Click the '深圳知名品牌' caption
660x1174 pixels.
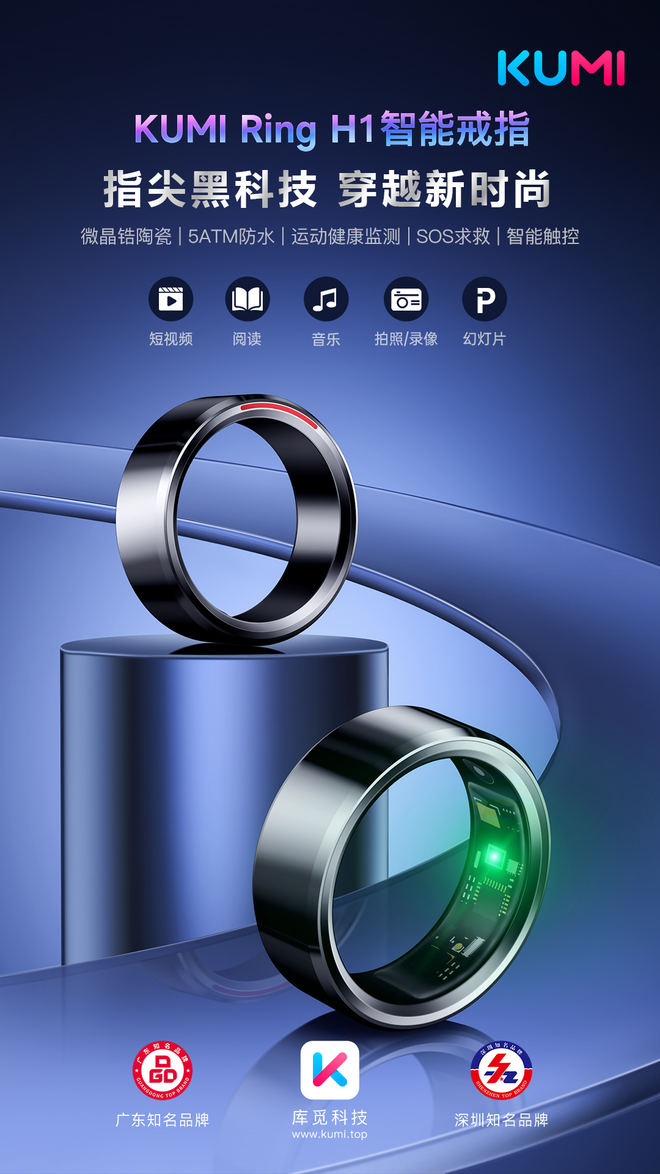[x=501, y=1120]
